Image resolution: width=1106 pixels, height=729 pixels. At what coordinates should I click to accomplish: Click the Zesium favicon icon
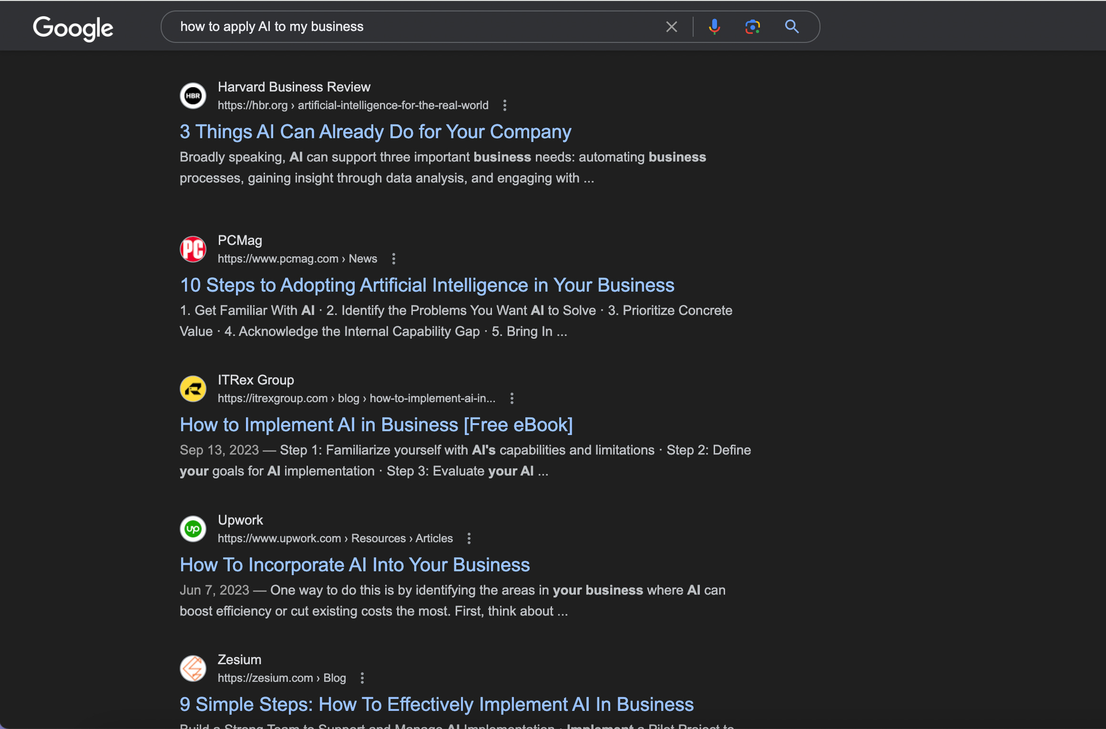(x=193, y=668)
